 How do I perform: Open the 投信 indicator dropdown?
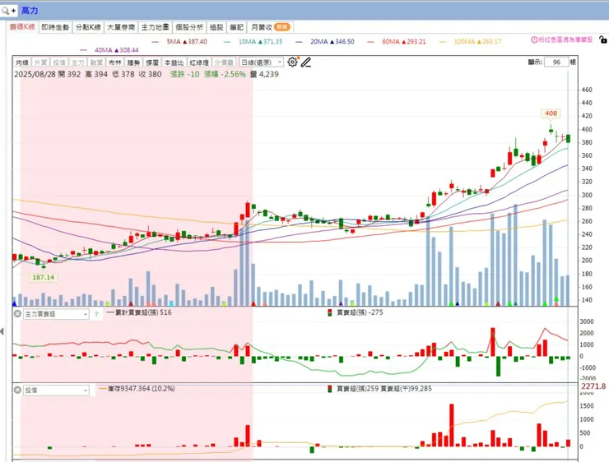[x=56, y=390]
